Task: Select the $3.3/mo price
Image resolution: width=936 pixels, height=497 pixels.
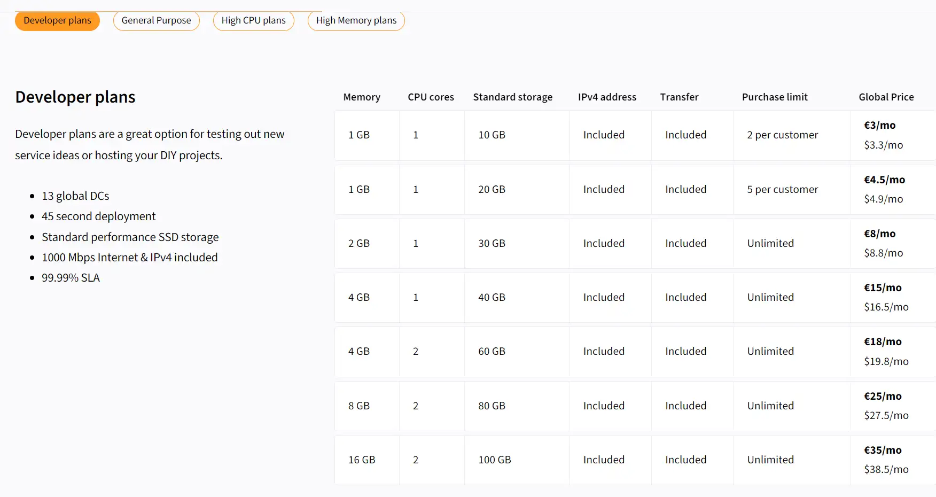Action: pyautogui.click(x=883, y=145)
